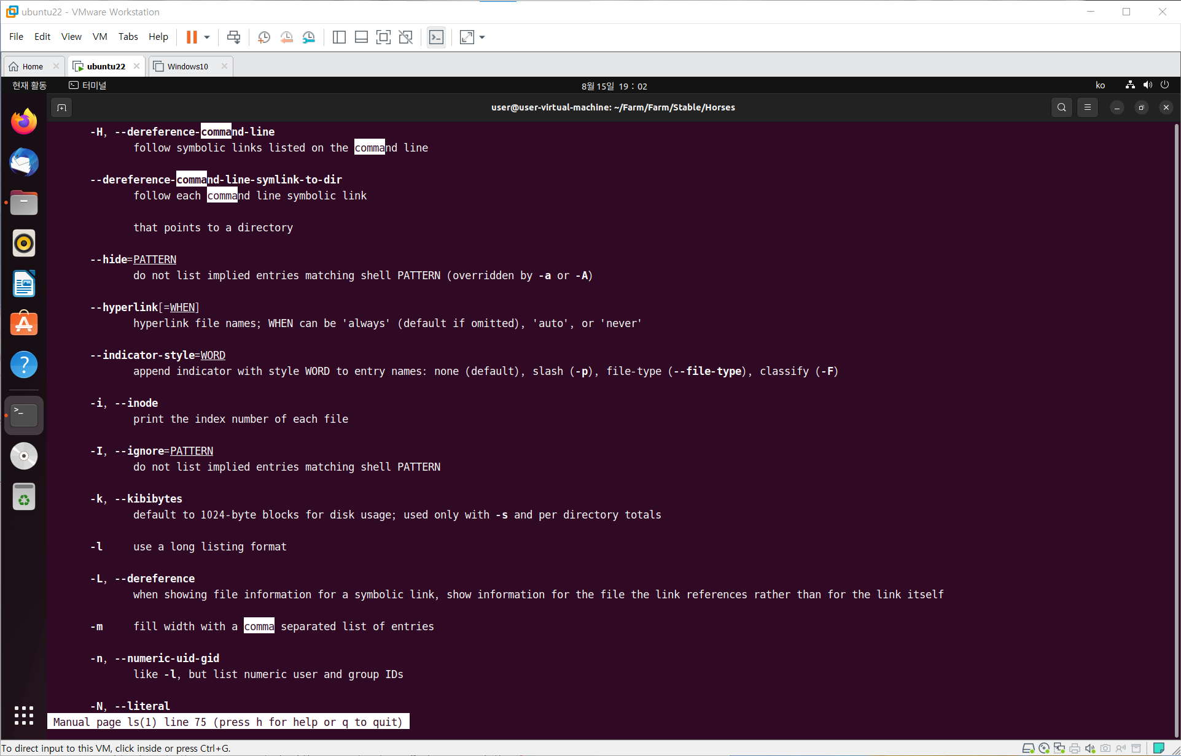
Task: Toggle Unity mode
Action: point(405,37)
